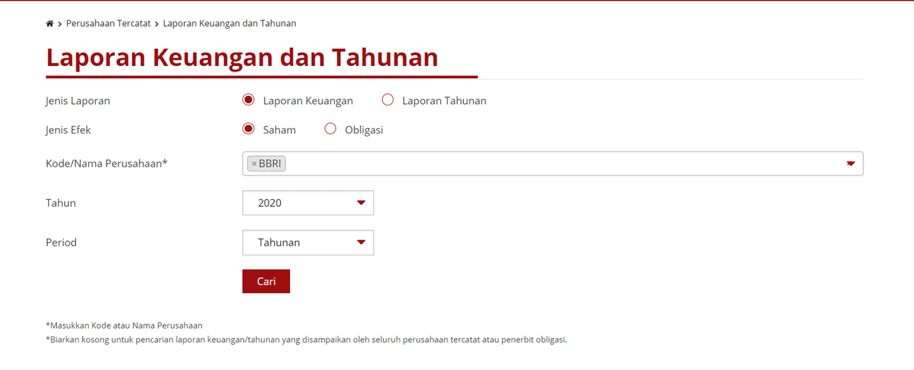Select the Laporan Tahunan radio button
Screen dimensions: 914x370
point(388,100)
